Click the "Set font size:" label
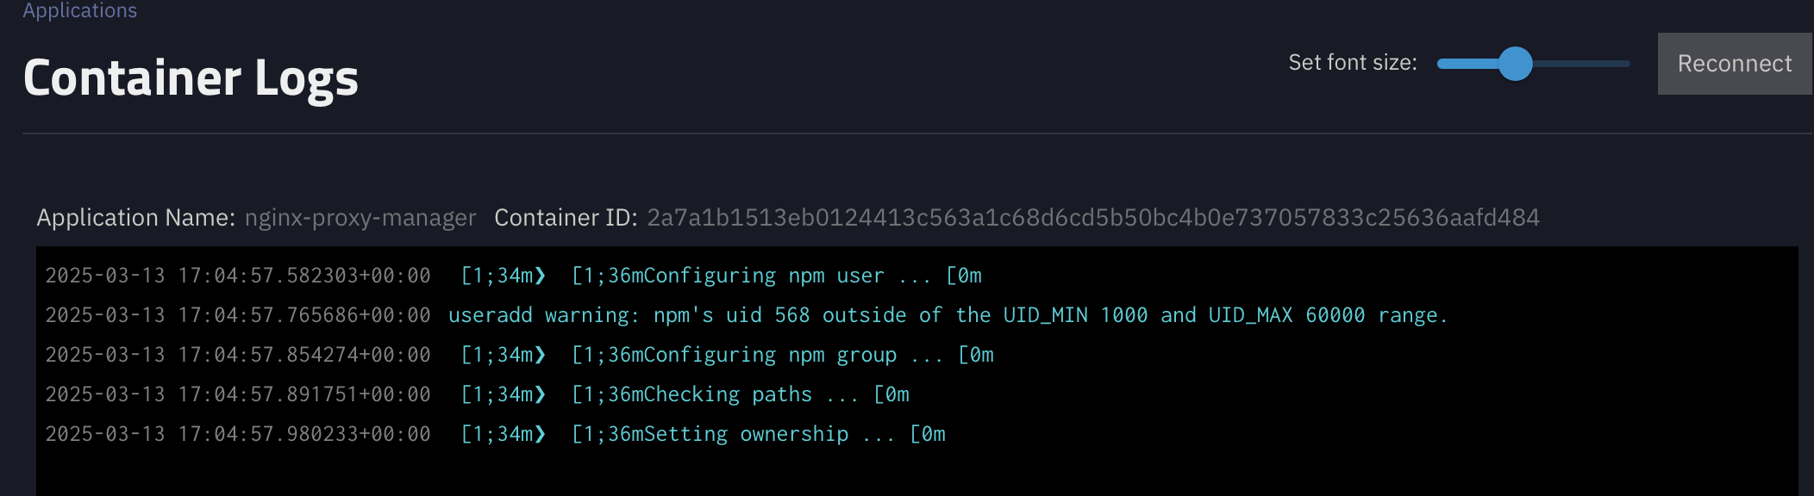The image size is (1814, 496). click(1352, 63)
